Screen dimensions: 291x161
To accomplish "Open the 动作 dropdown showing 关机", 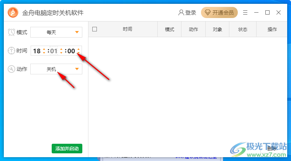I will tap(56, 69).
